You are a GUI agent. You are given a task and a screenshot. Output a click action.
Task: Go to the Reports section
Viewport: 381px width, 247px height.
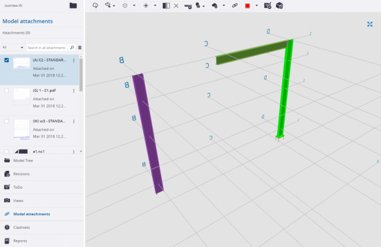(20, 241)
